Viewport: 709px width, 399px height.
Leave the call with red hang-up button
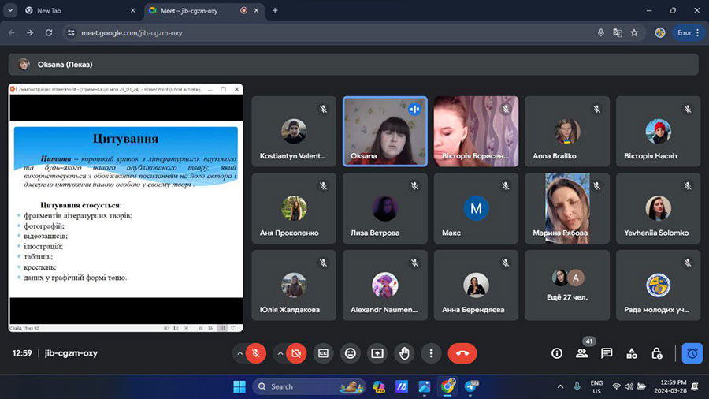coord(462,353)
